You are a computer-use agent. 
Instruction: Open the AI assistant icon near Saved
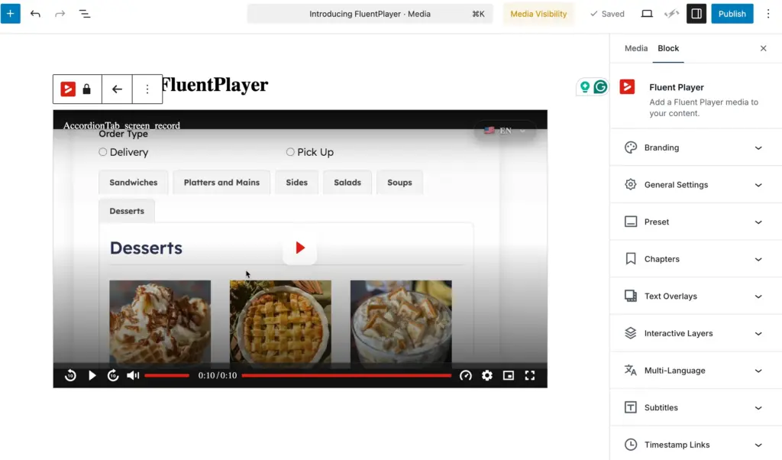tap(671, 13)
